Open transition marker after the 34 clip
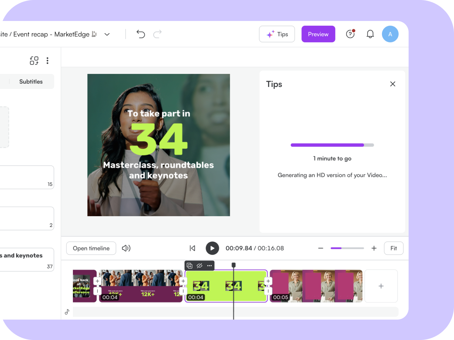 click(x=268, y=291)
